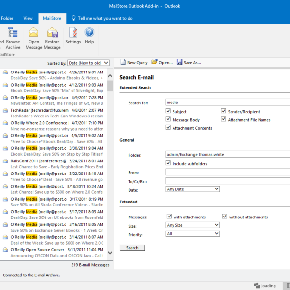Click the 219 E-mail Messages count
The width and height of the screenshot is (290, 290).
pos(90,265)
